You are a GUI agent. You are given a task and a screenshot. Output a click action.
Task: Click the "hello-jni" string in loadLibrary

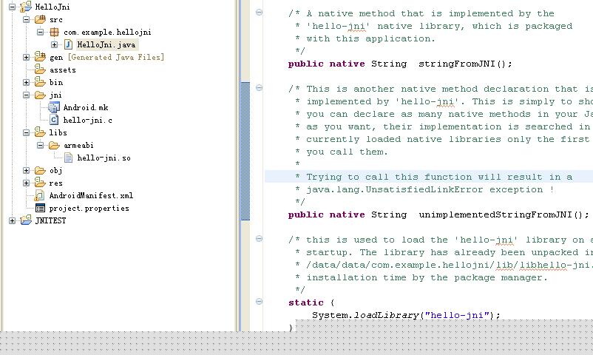coord(457,315)
